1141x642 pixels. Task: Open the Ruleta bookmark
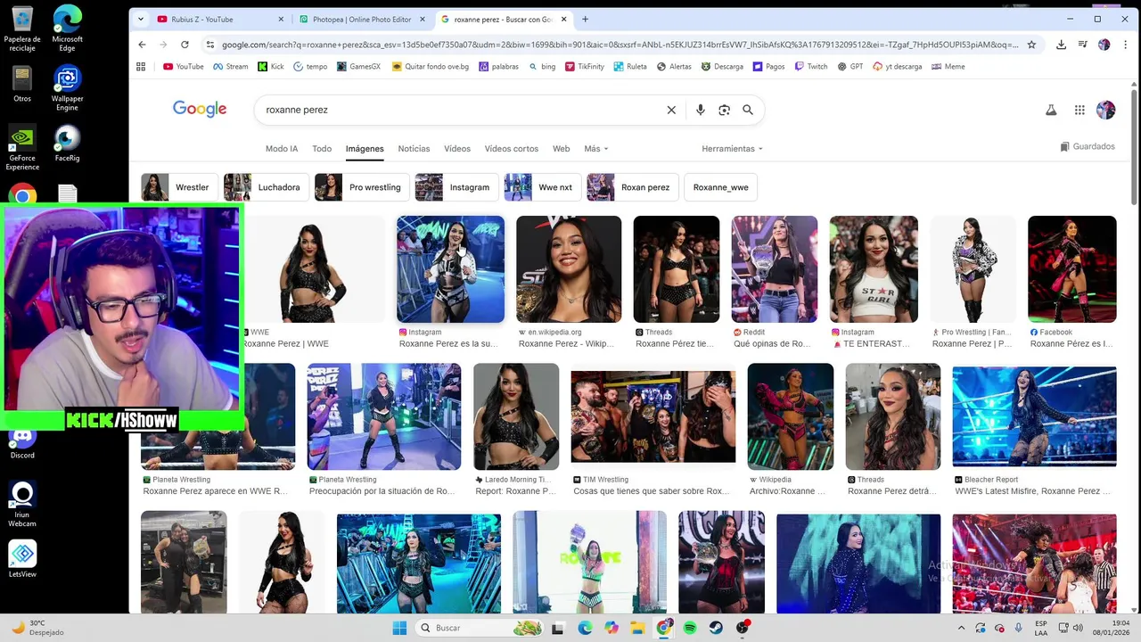(630, 66)
